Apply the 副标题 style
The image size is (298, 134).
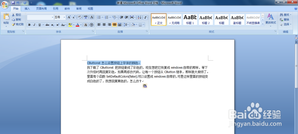(x=237, y=19)
